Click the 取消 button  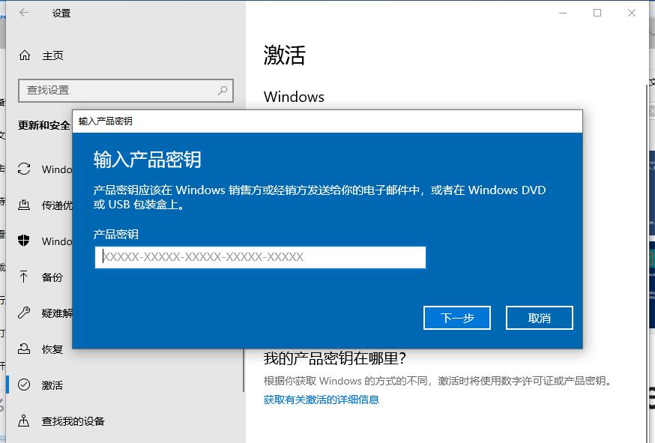(540, 318)
